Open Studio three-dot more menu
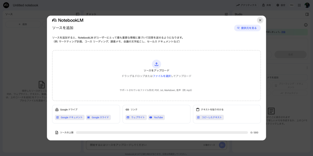This screenshot has width=313, height=156. pyautogui.click(x=307, y=68)
